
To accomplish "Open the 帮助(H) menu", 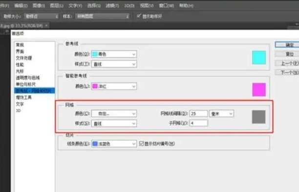I will pos(186,6).
